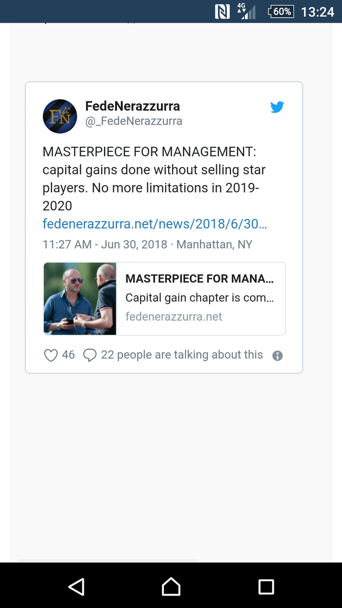342x608 pixels.
Task: Follow the fedenerazzurra.net/news/2018/6/30 link
Action: pos(155,224)
